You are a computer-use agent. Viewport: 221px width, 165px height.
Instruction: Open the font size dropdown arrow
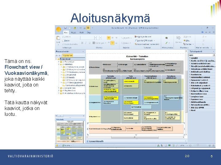pos(100,38)
